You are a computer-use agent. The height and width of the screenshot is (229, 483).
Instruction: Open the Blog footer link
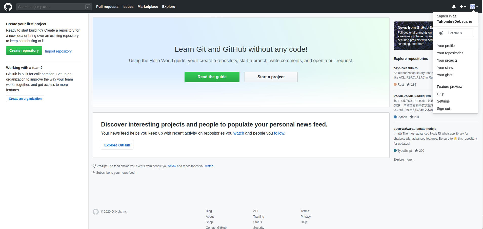[x=209, y=211]
